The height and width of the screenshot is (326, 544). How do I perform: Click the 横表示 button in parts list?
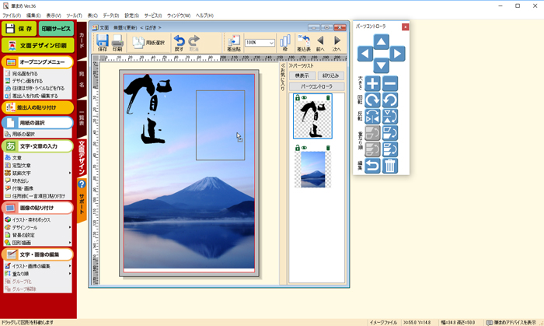point(302,75)
